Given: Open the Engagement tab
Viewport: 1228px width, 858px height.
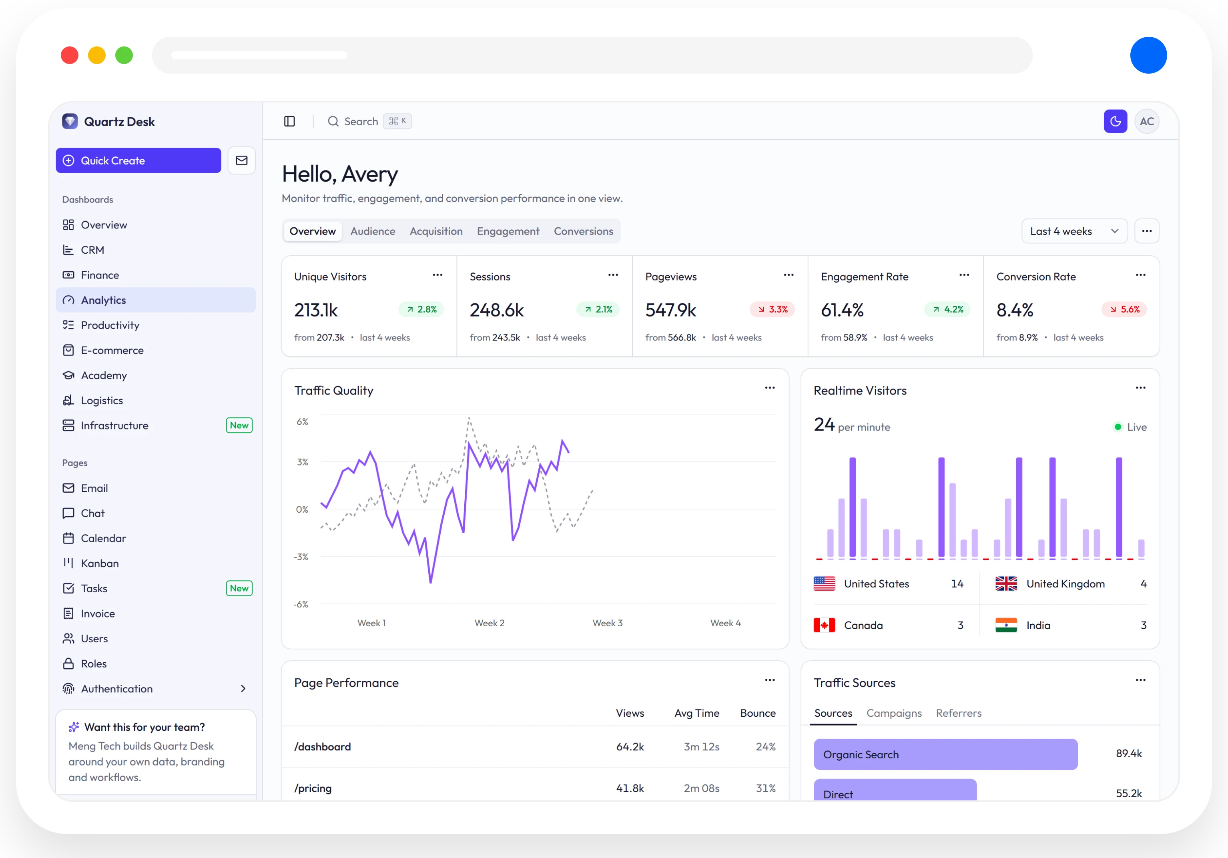Looking at the screenshot, I should pyautogui.click(x=508, y=231).
